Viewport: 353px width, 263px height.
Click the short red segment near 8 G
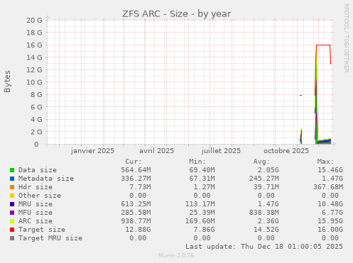tap(300, 95)
